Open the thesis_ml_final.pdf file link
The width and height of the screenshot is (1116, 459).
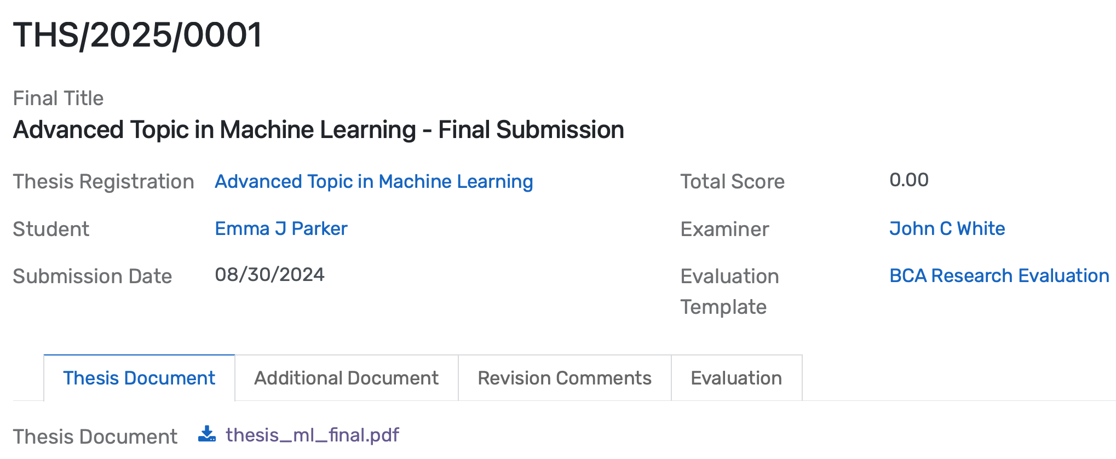tap(313, 434)
